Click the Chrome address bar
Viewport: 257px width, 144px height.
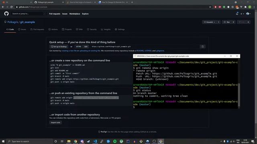pyautogui.click(x=112, y=7)
